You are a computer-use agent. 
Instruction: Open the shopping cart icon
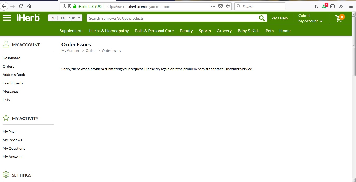click(339, 18)
